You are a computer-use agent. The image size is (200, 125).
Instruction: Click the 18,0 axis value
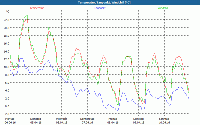click(x=6, y=35)
